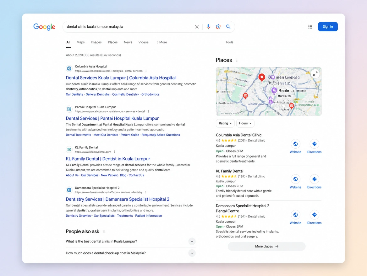The image size is (367, 276).
Task: Expand the map to full view
Action: (x=315, y=74)
